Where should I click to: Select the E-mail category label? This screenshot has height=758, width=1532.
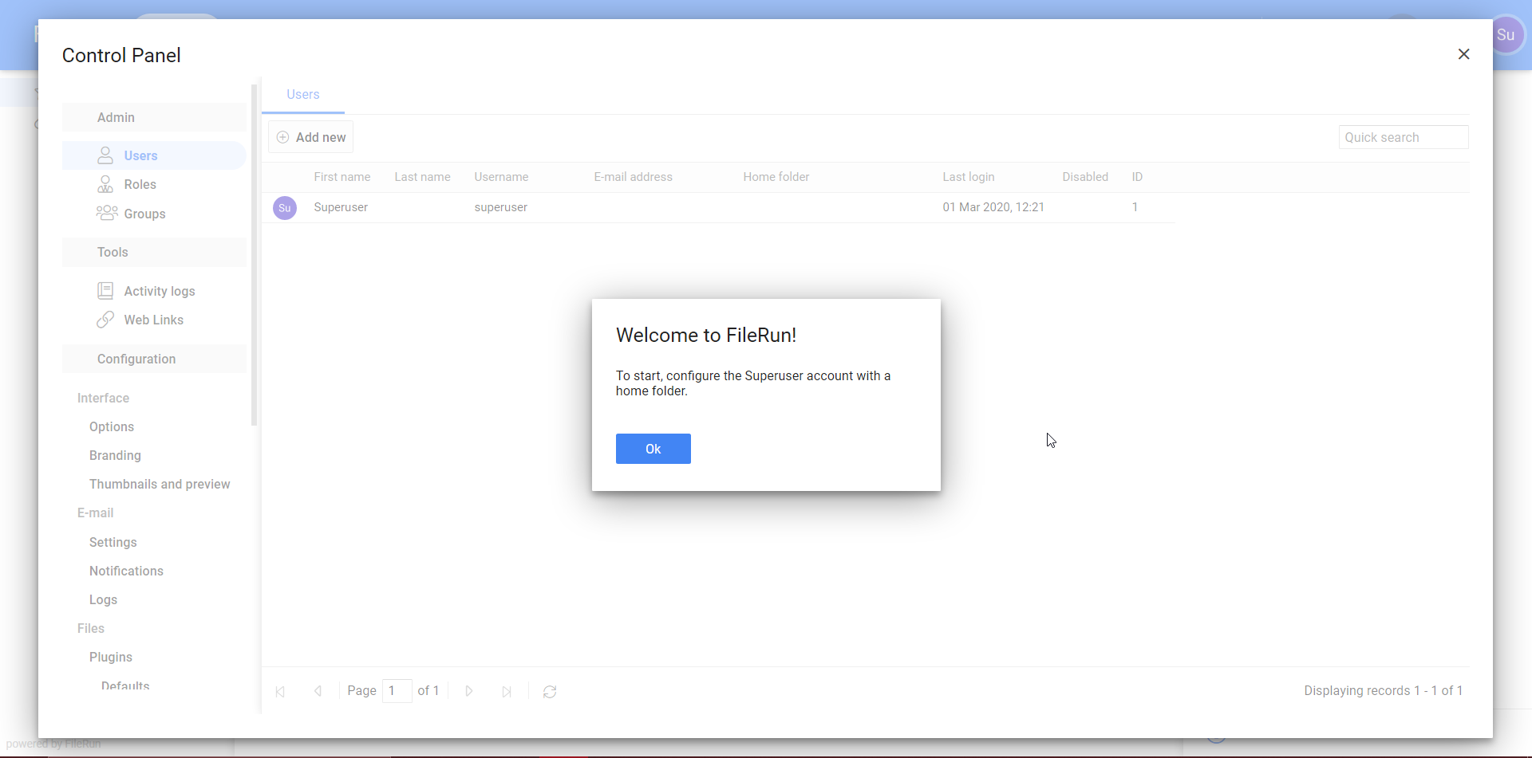96,513
